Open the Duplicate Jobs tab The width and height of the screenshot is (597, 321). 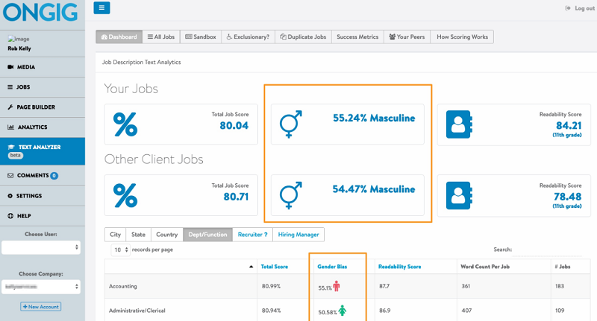coord(303,36)
